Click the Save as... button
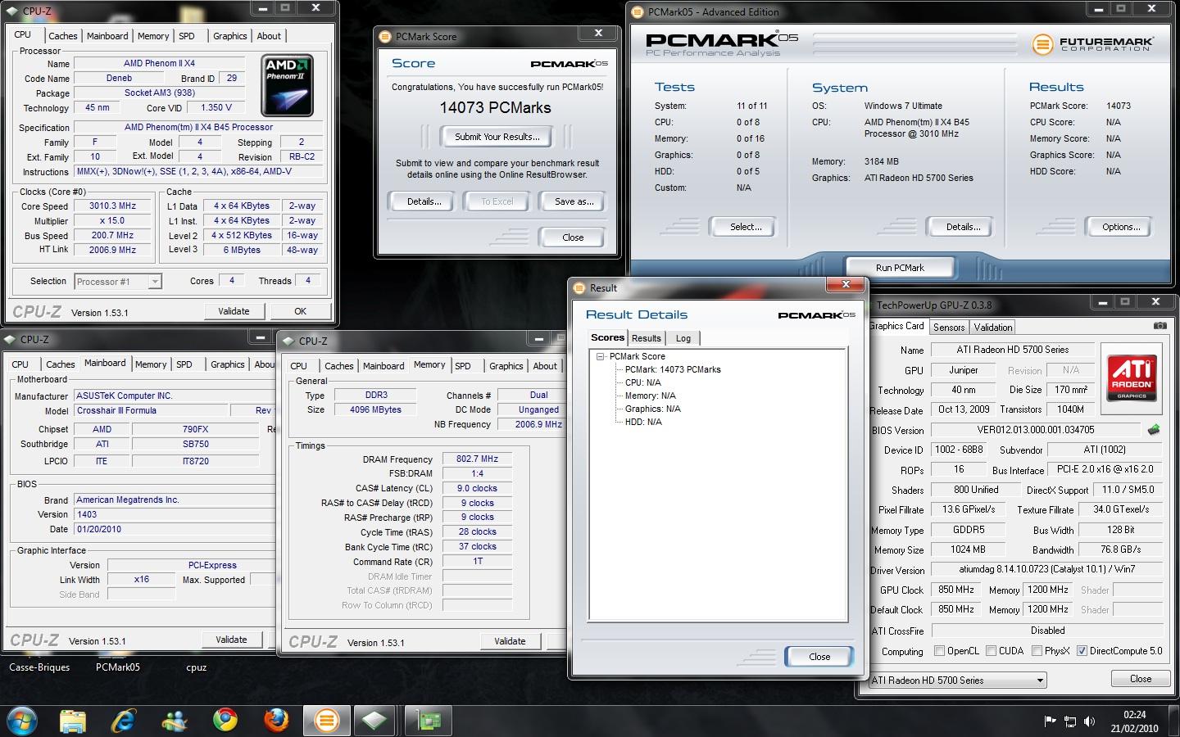1180x737 pixels. click(x=574, y=201)
